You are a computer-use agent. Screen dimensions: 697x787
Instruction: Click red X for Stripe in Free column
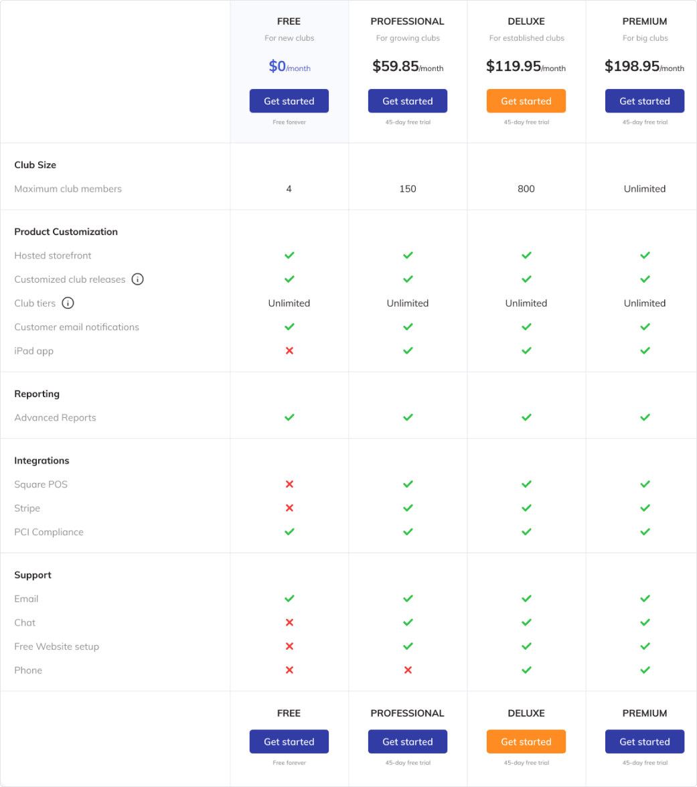tap(289, 508)
